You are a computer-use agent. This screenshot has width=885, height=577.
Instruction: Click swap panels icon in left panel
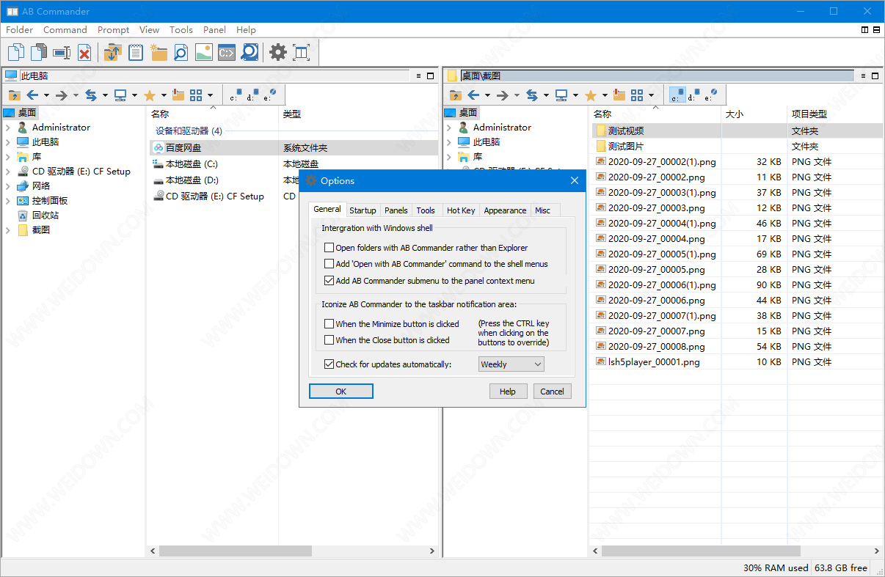point(91,95)
